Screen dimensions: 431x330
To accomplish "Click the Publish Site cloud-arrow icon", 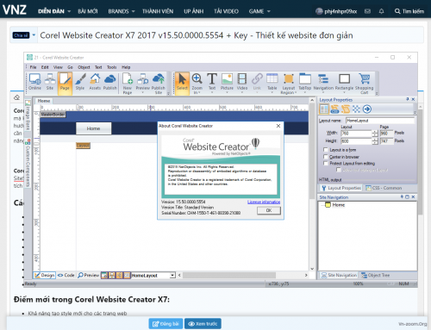I will 159,84.
